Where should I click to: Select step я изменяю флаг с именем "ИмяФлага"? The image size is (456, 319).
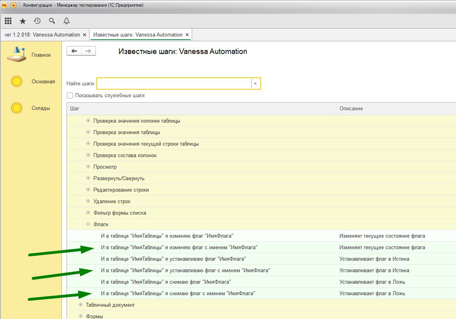(179, 247)
